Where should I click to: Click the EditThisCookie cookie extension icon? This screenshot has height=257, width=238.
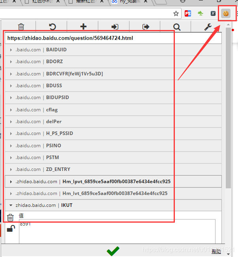pyautogui.click(x=226, y=13)
